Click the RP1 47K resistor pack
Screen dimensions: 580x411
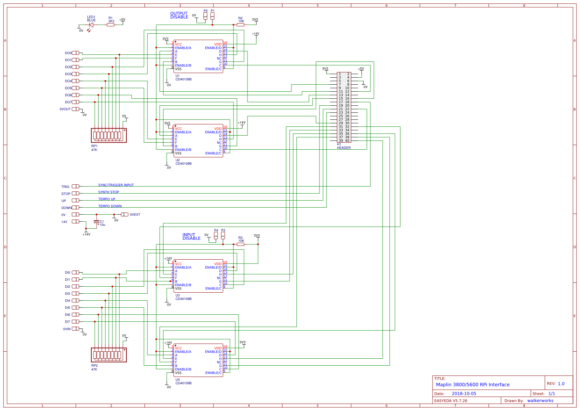pos(109,135)
